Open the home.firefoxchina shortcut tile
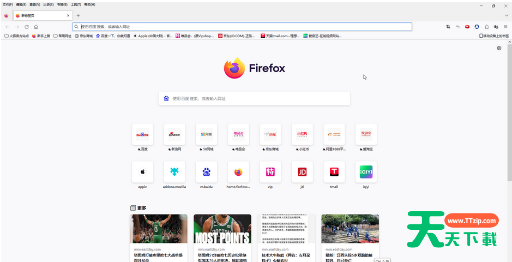512x262 pixels. tap(238, 172)
